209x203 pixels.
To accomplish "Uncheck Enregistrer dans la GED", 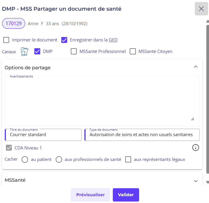I will click(x=64, y=40).
